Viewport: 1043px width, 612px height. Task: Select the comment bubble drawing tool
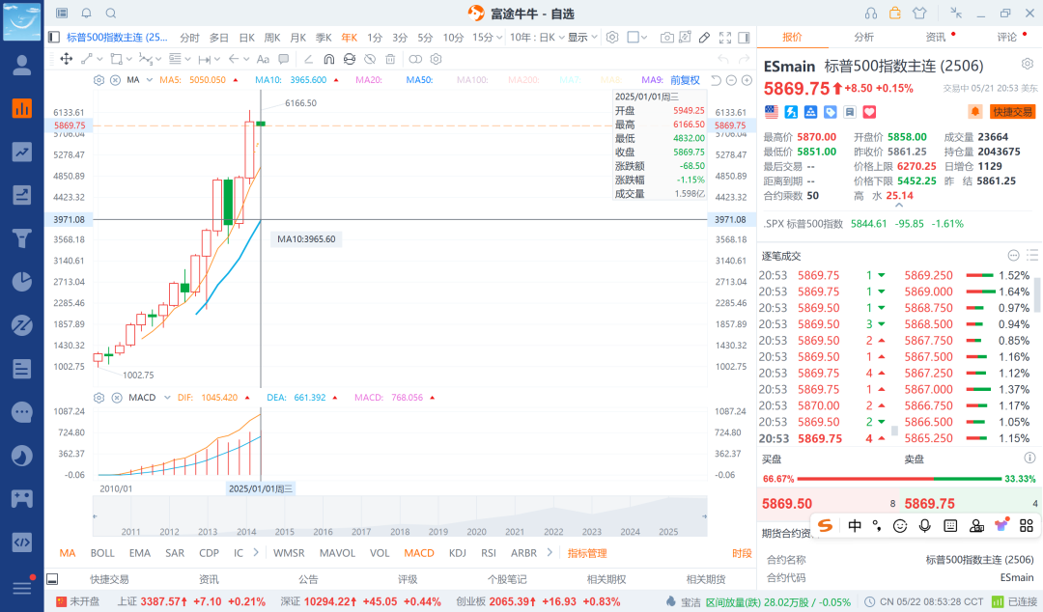click(283, 59)
